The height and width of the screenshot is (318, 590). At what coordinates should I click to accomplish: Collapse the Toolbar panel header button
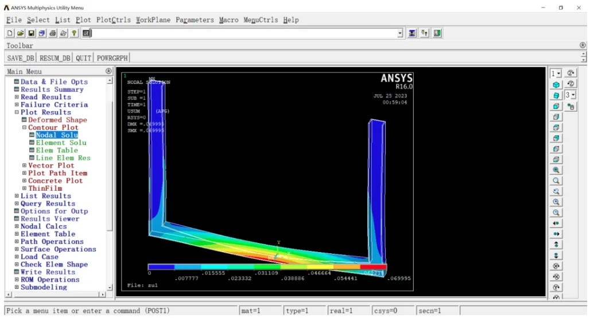click(583, 45)
